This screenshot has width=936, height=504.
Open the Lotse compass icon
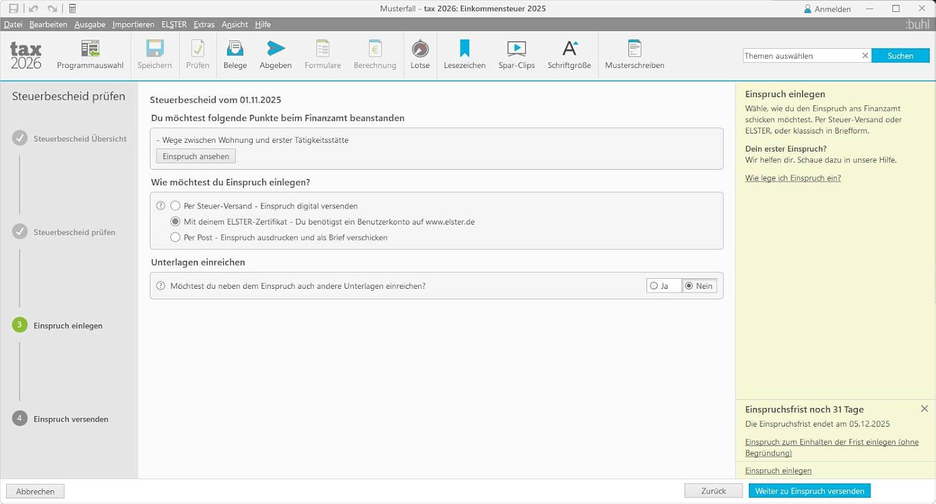[420, 49]
